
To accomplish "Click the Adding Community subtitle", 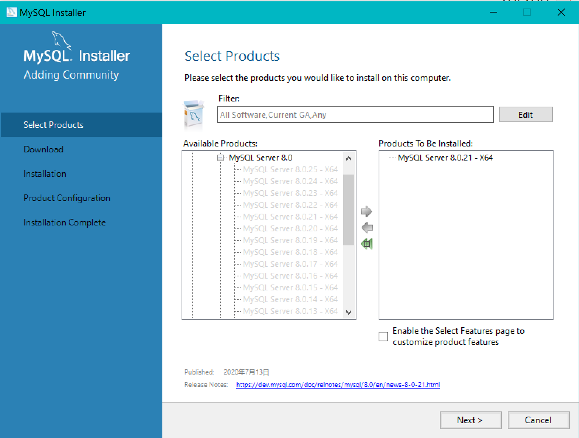I will click(x=71, y=75).
